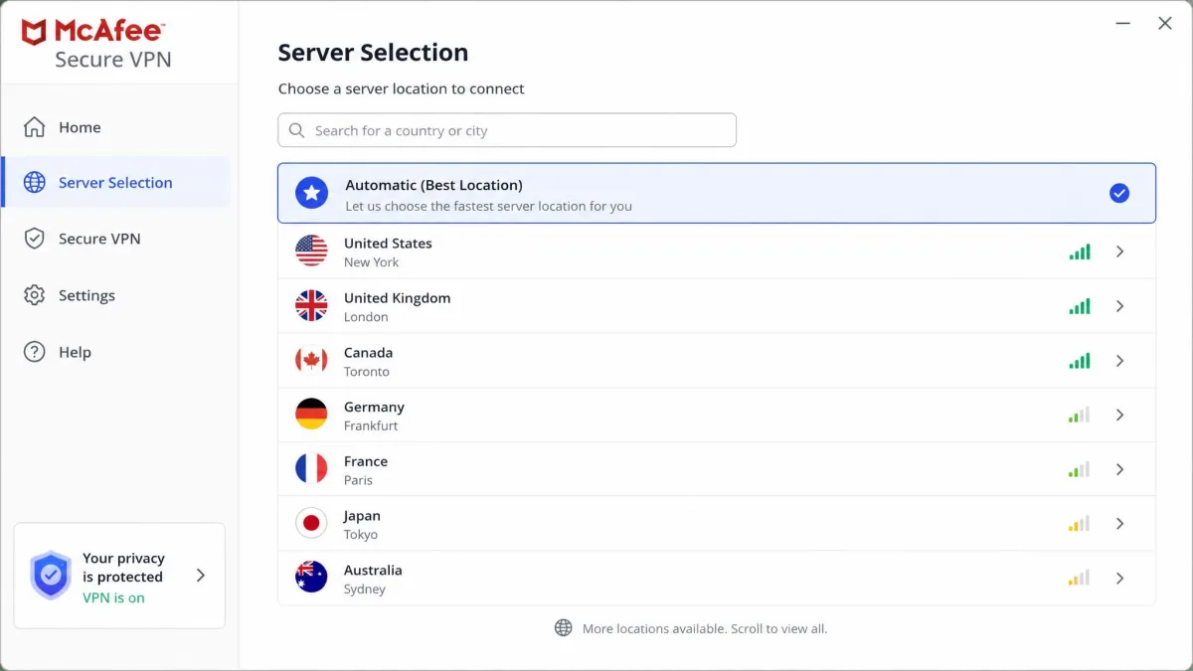
Task: Select the United Kingdom server name
Action: [x=397, y=298]
